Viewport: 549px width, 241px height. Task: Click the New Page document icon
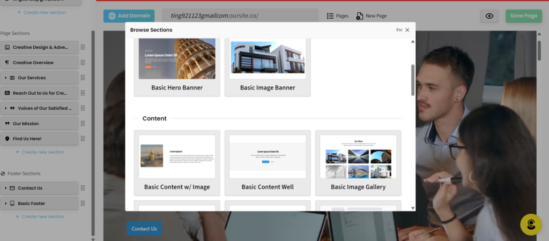tap(360, 16)
